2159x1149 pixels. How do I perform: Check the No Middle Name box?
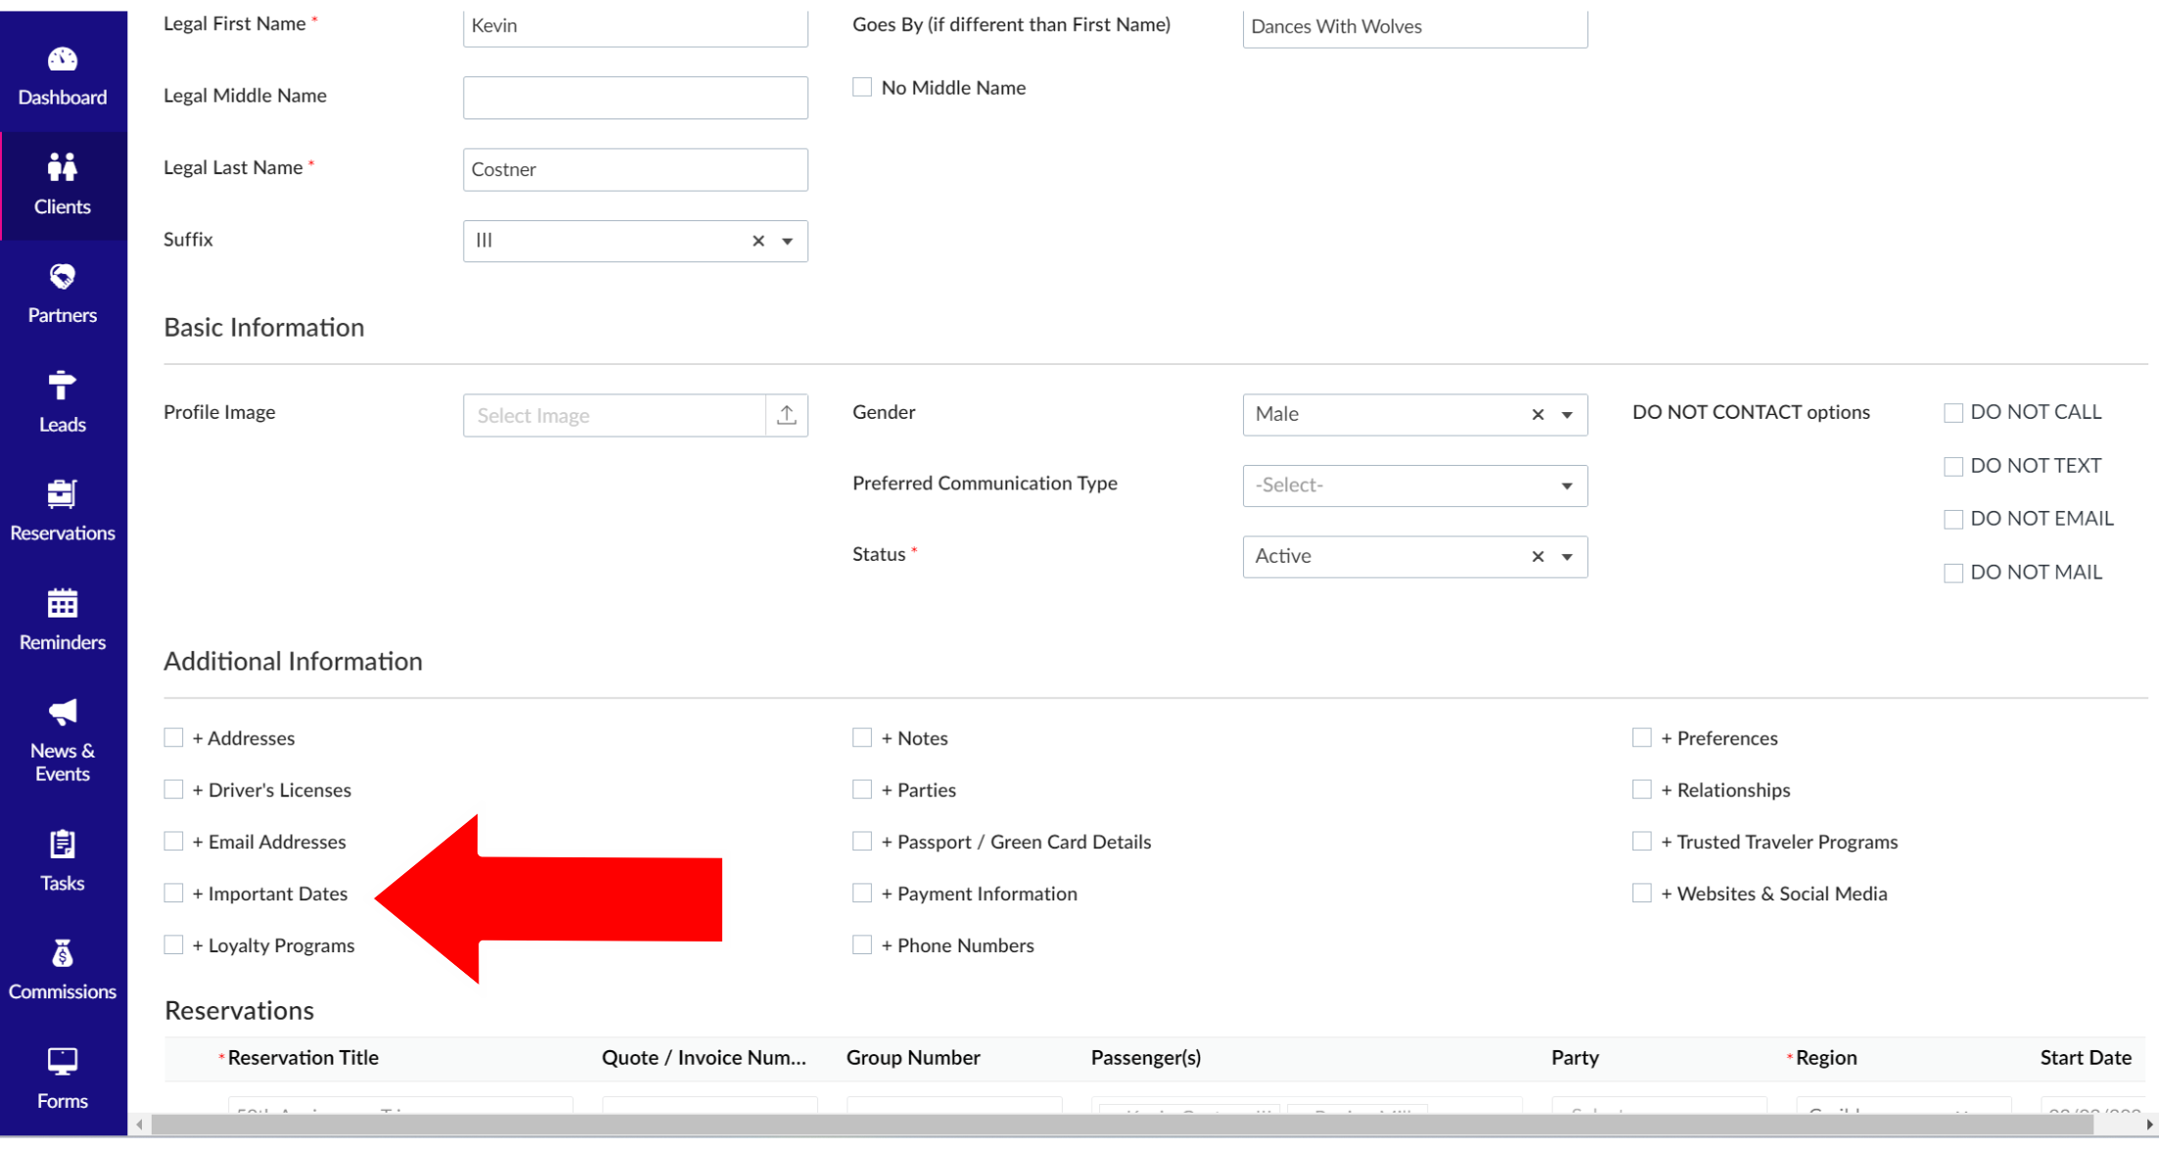pos(862,87)
